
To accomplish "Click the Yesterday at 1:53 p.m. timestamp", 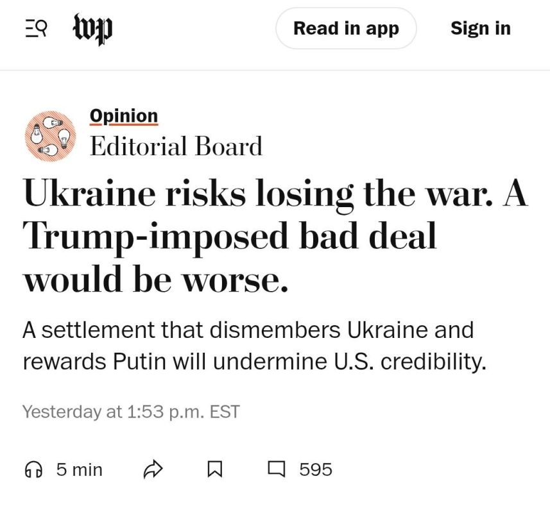I will point(131,412).
